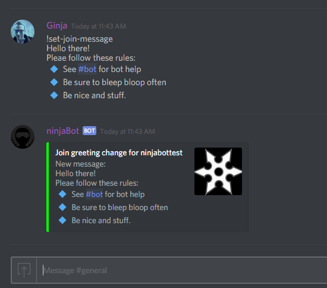Enlarge the shuriken thumbnail in the embed
Image resolution: width=327 pixels, height=288 pixels.
[218, 171]
